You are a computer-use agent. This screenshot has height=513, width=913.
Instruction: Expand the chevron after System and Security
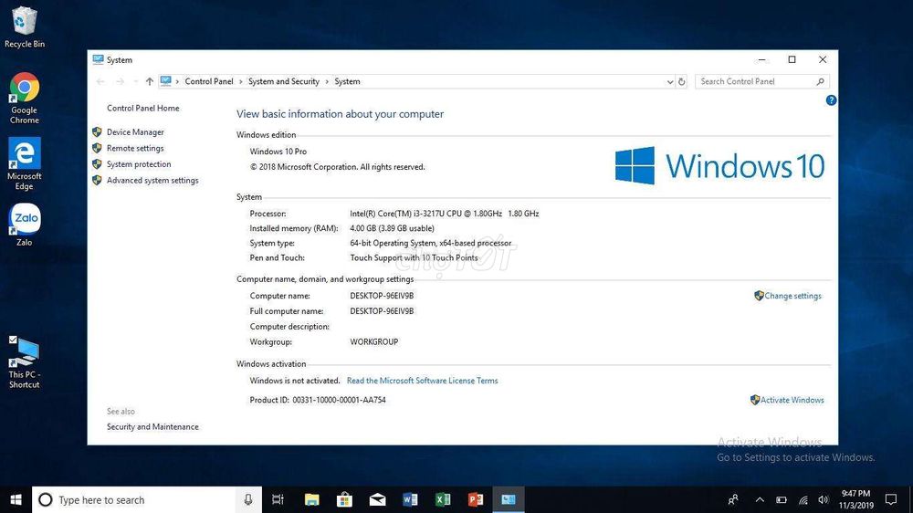tap(327, 81)
